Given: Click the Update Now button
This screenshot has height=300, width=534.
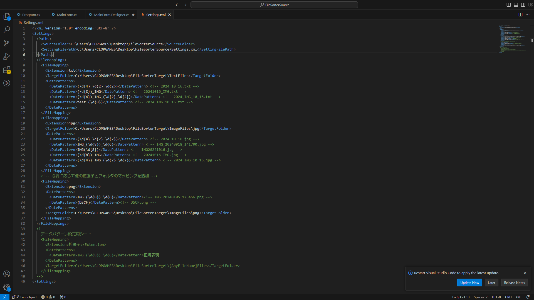Looking at the screenshot, I should coord(469,282).
